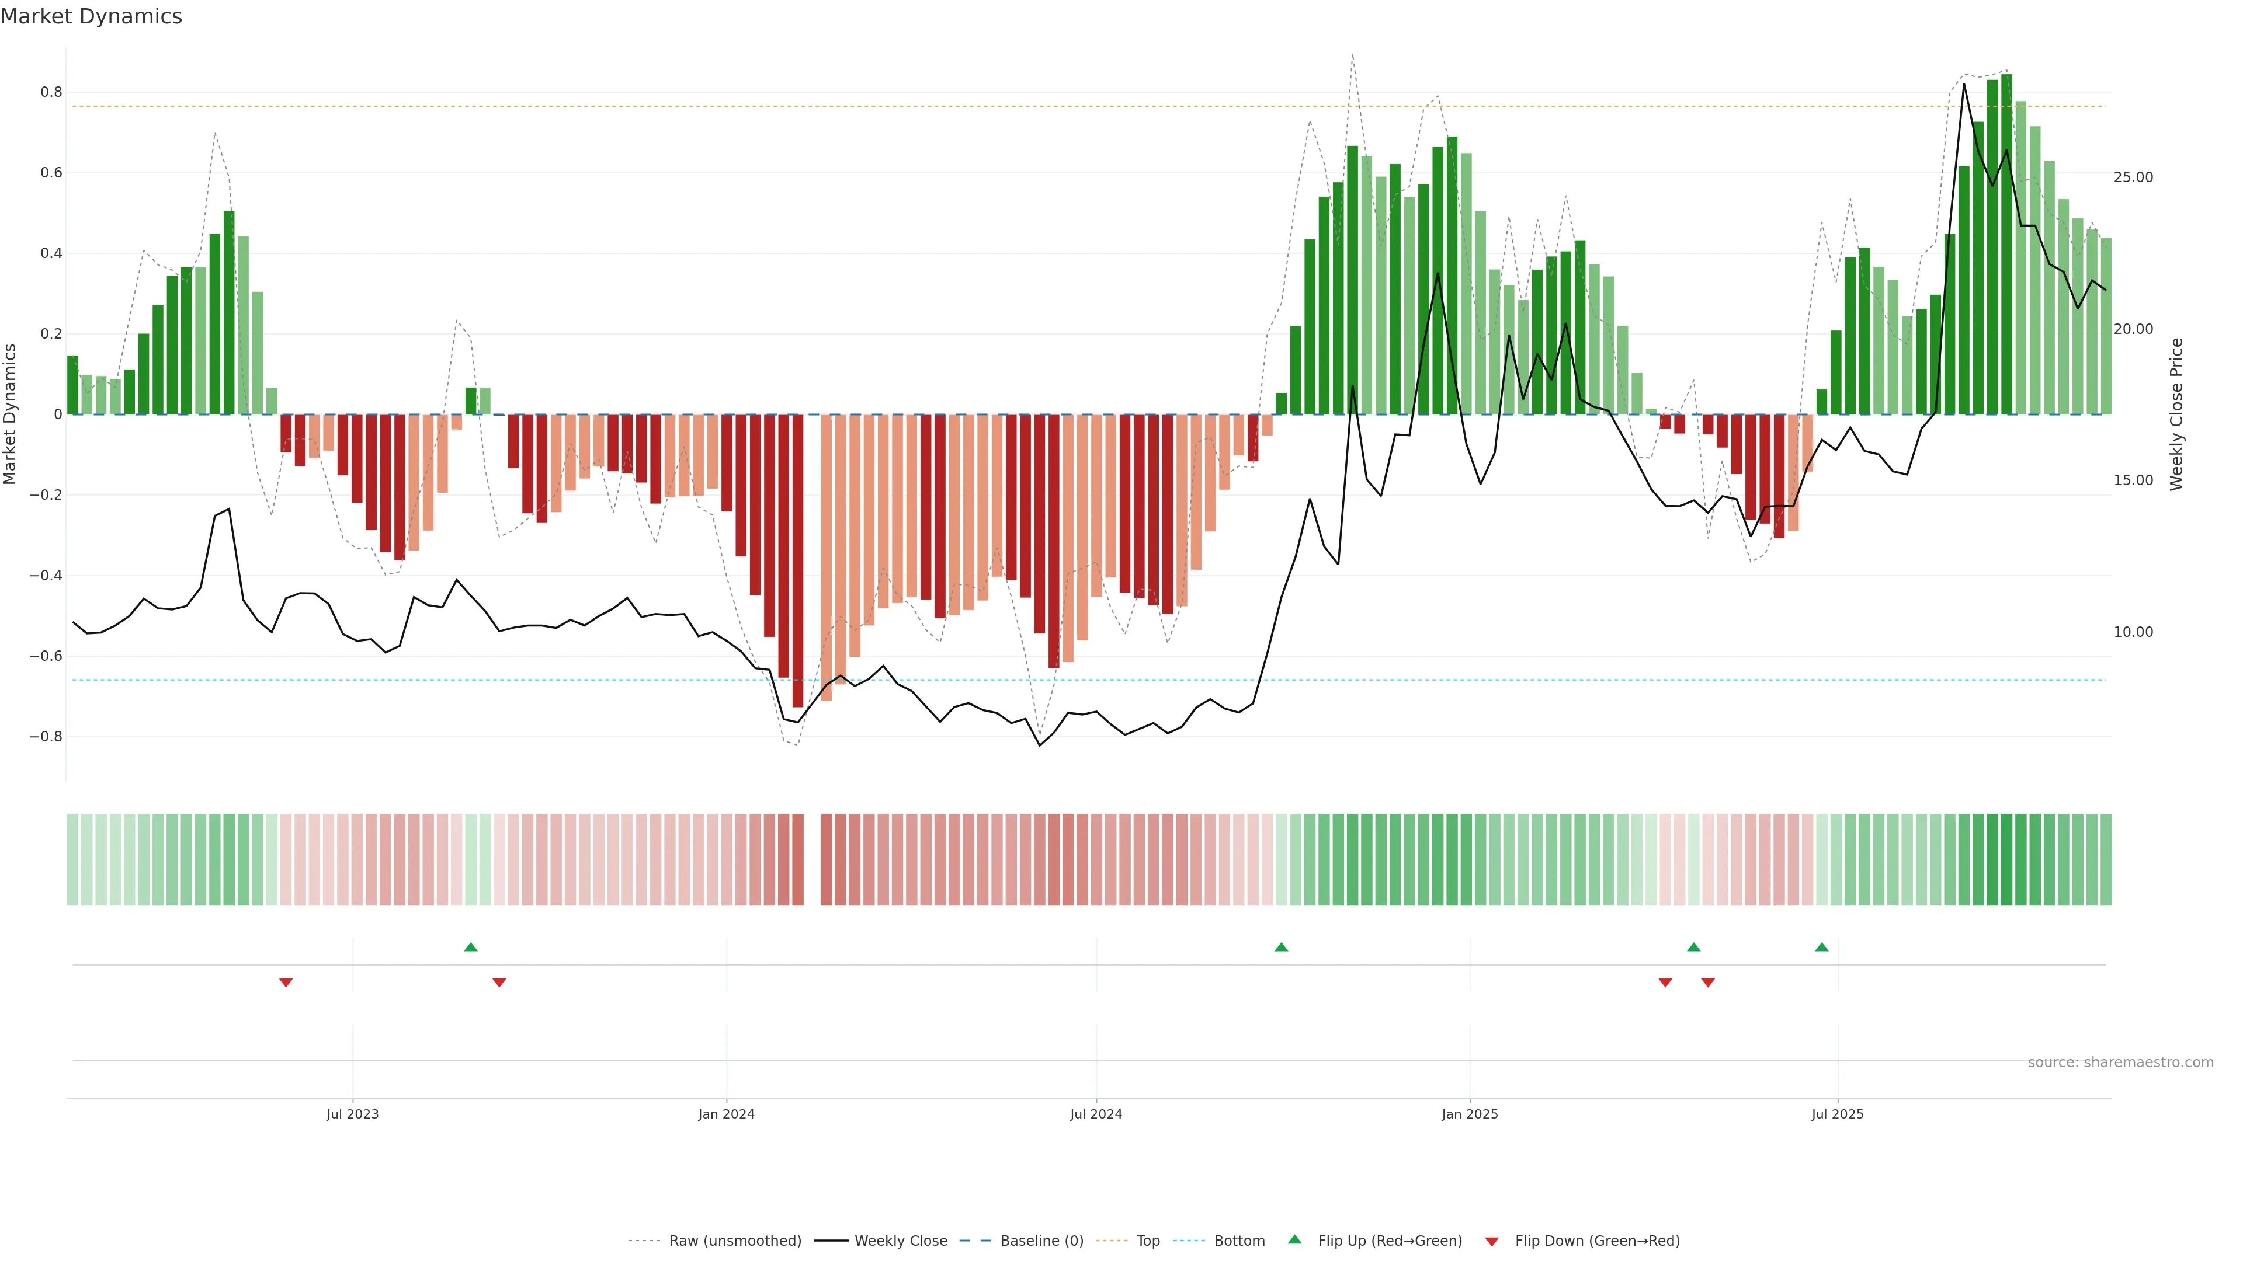This screenshot has width=2243, height=1261.
Task: Click the earliest red flip-down marker before Jul 2023
Action: pyautogui.click(x=286, y=983)
